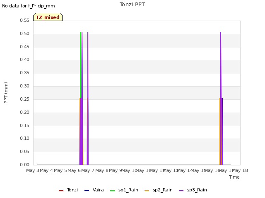Toggle the Tonzi series legend label

[72, 190]
